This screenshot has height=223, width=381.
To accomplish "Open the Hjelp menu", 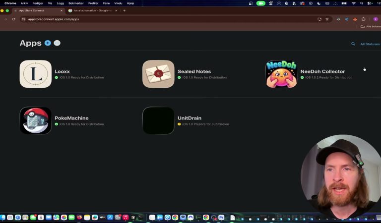I will [130, 3].
